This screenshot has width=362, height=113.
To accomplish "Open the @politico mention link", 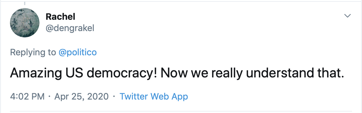I will 77,52.
